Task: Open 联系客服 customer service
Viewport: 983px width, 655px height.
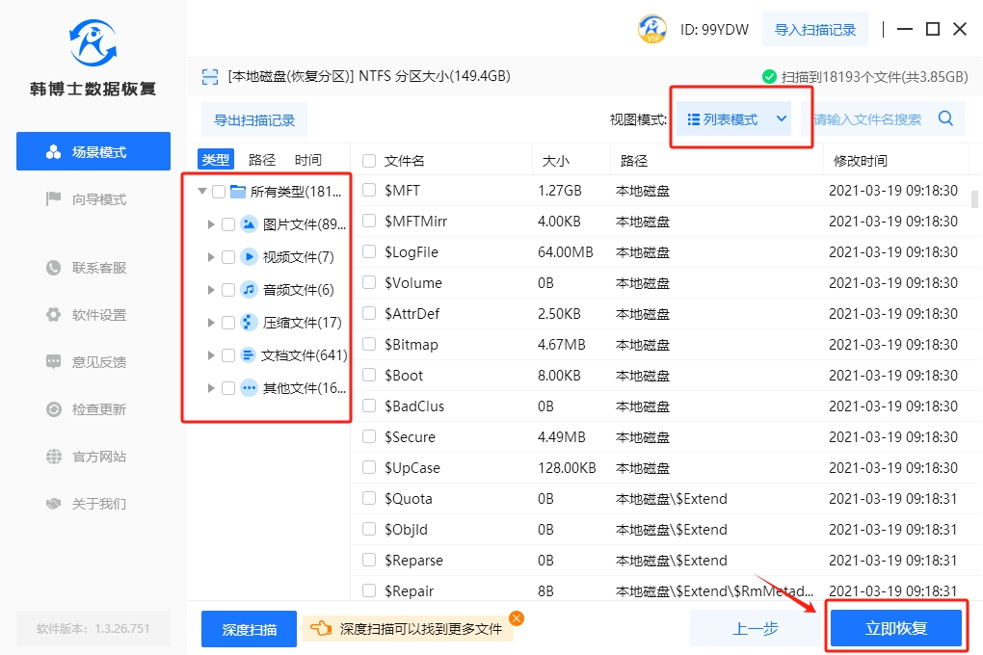Action: (98, 268)
